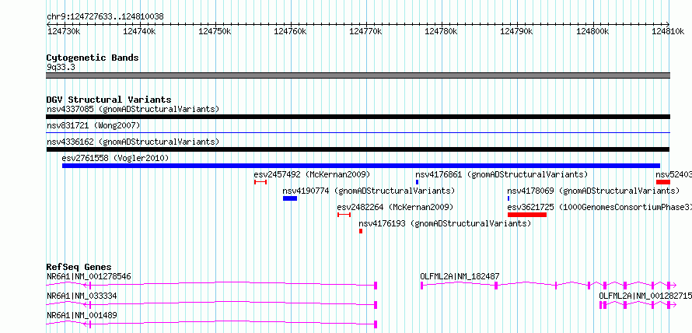Image resolution: width=692 pixels, height=333 pixels.
Task: Click the 124740k ruler tick label
Action: [x=139, y=31]
